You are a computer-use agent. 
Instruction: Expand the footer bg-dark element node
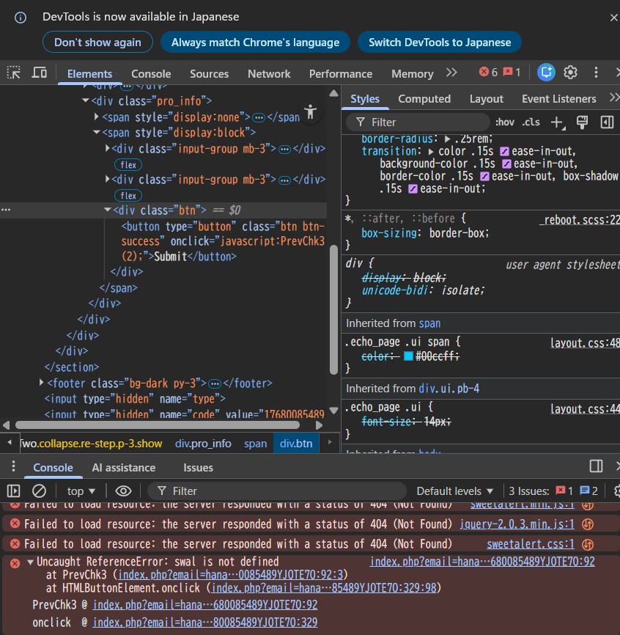[42, 383]
